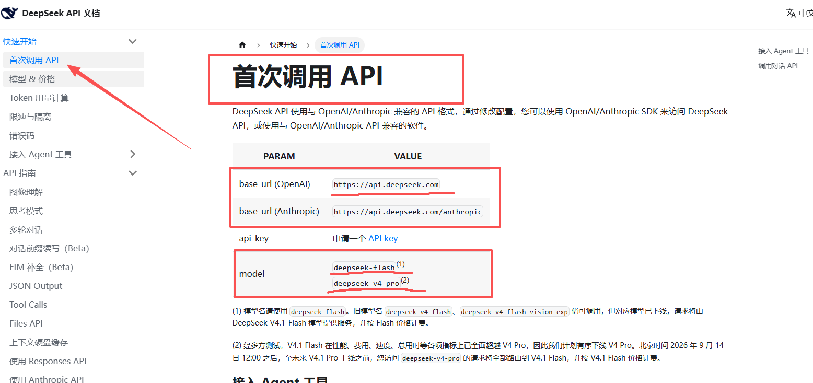Click deepseek-v4-pro in the model table row
This screenshot has width=813, height=383.
point(366,283)
